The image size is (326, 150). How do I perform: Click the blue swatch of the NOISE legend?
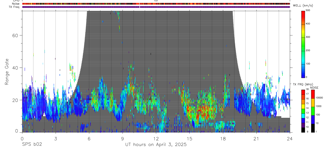(313, 119)
